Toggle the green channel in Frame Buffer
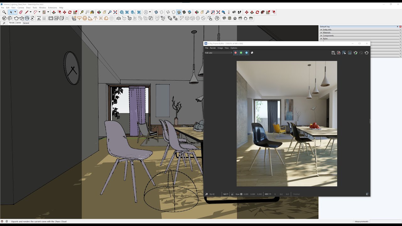 (241, 53)
